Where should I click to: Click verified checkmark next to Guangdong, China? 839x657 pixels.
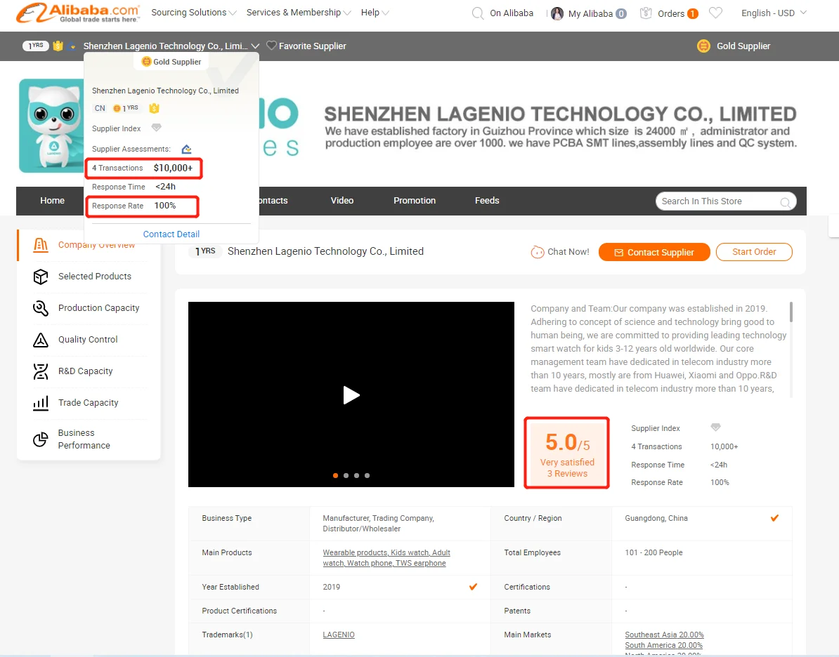click(774, 517)
